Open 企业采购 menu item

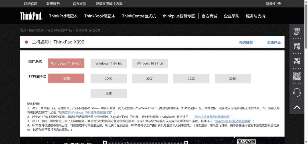point(231,16)
